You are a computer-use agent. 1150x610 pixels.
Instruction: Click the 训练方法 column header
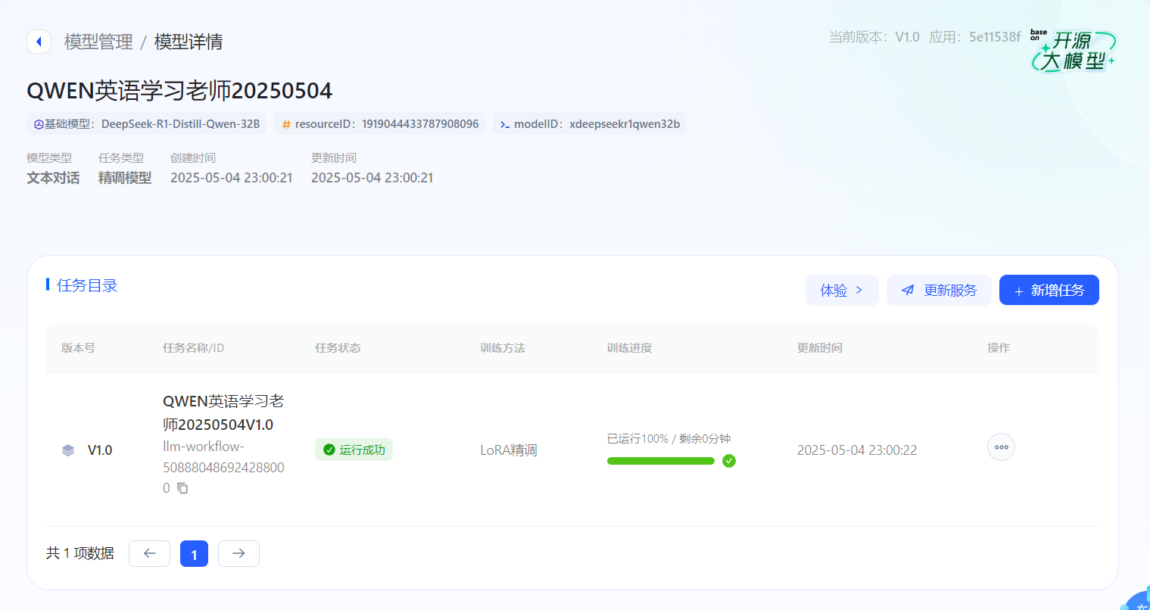pyautogui.click(x=503, y=348)
